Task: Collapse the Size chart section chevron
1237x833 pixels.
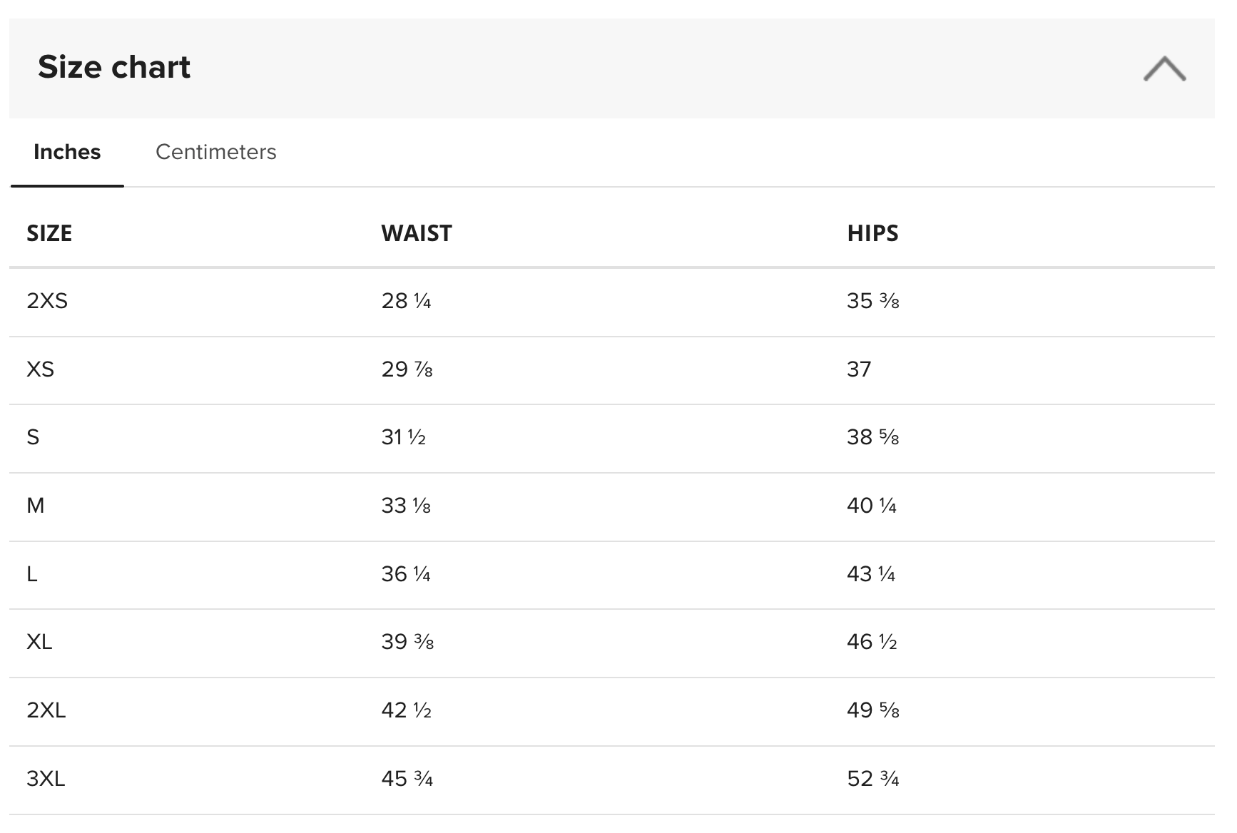Action: pos(1164,68)
